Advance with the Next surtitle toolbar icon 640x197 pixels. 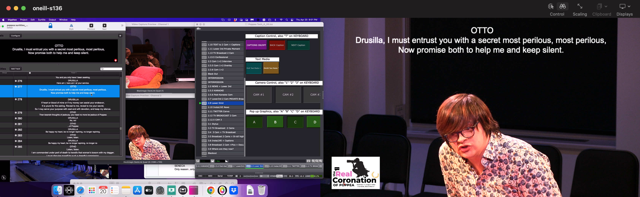pos(104,27)
